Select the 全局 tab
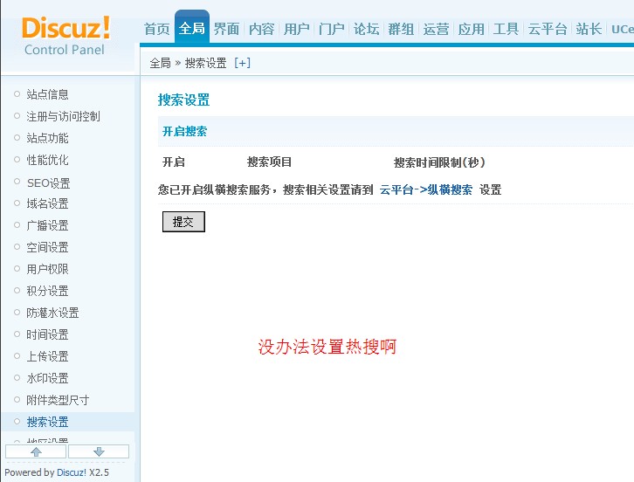The height and width of the screenshot is (482, 634). click(192, 28)
